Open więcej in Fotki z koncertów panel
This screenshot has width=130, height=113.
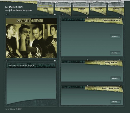pos(115,102)
